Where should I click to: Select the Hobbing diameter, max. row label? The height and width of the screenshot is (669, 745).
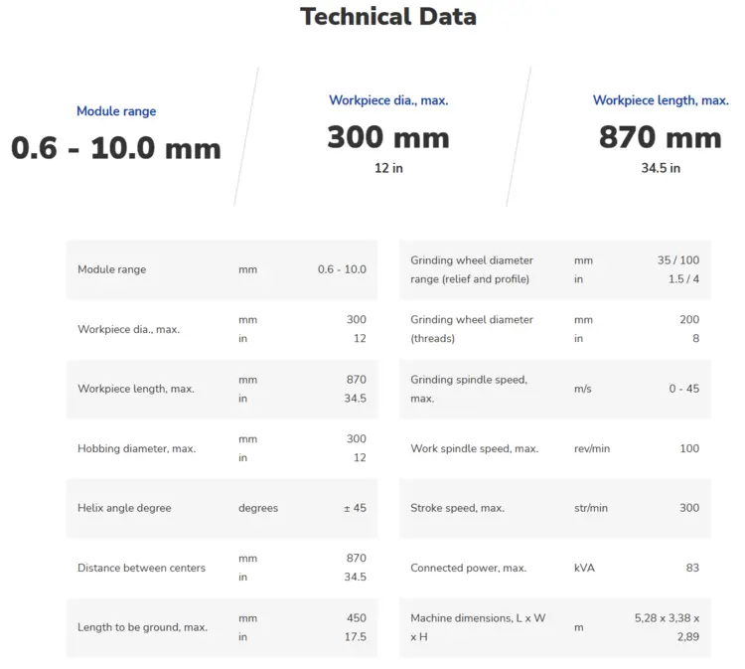[136, 448]
